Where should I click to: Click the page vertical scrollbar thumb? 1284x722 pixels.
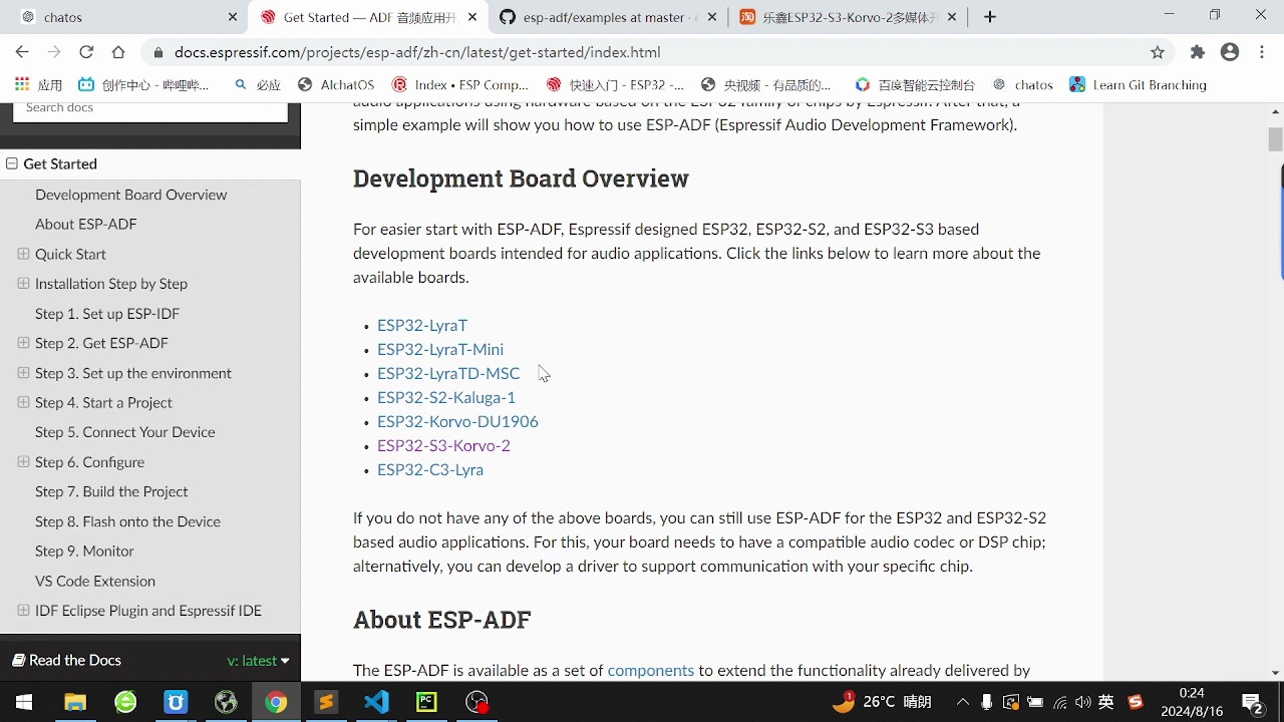(1275, 139)
